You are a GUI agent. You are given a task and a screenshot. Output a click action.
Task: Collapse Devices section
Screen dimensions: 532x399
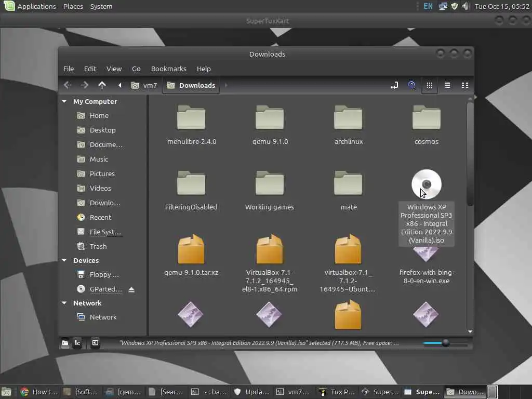pyautogui.click(x=64, y=260)
